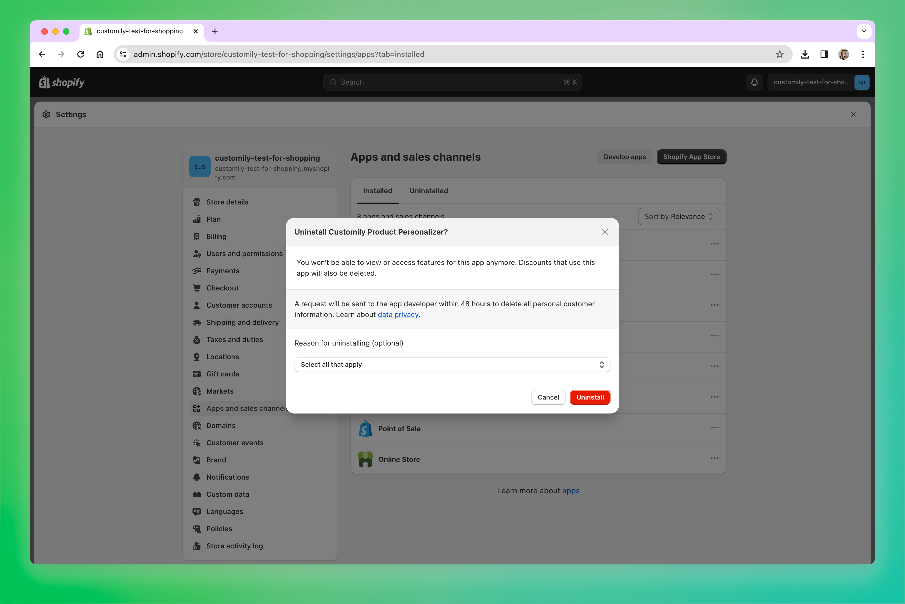
Task: Focus the Shopify search field
Action: (x=452, y=82)
